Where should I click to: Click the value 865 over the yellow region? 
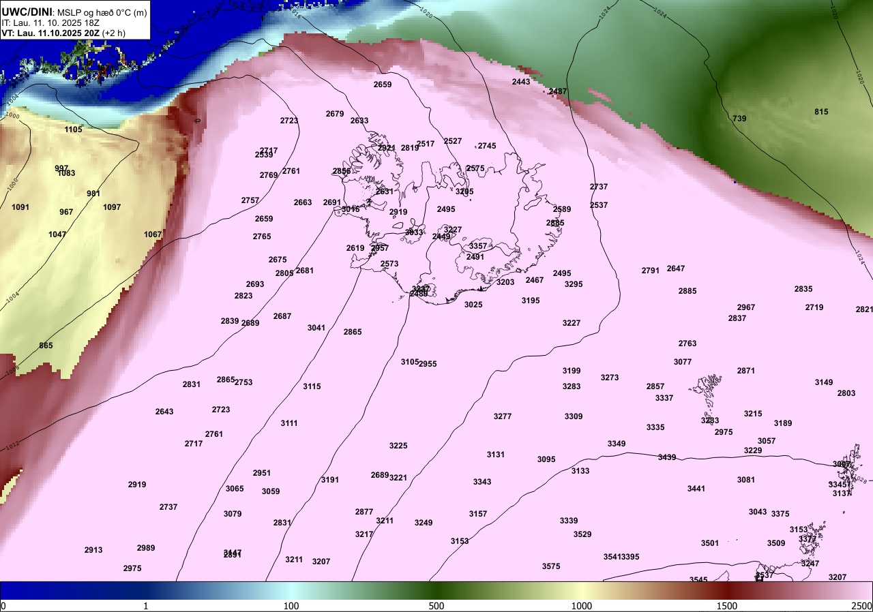(46, 346)
